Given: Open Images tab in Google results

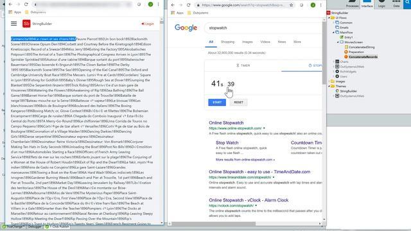Looking at the screenshot, I should pyautogui.click(x=247, y=42).
